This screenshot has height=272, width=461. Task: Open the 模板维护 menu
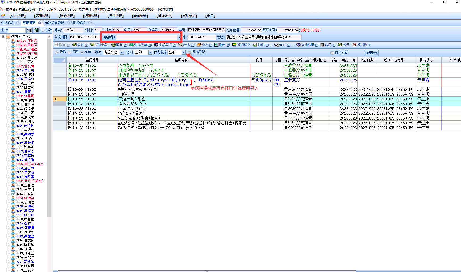click(x=164, y=16)
